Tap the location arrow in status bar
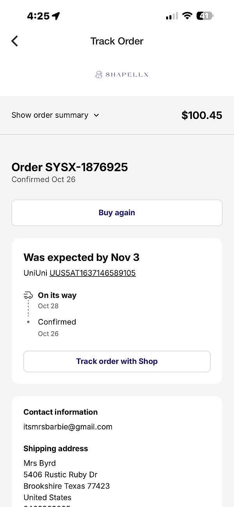Viewport: 234px width, 507px height. coord(56,16)
